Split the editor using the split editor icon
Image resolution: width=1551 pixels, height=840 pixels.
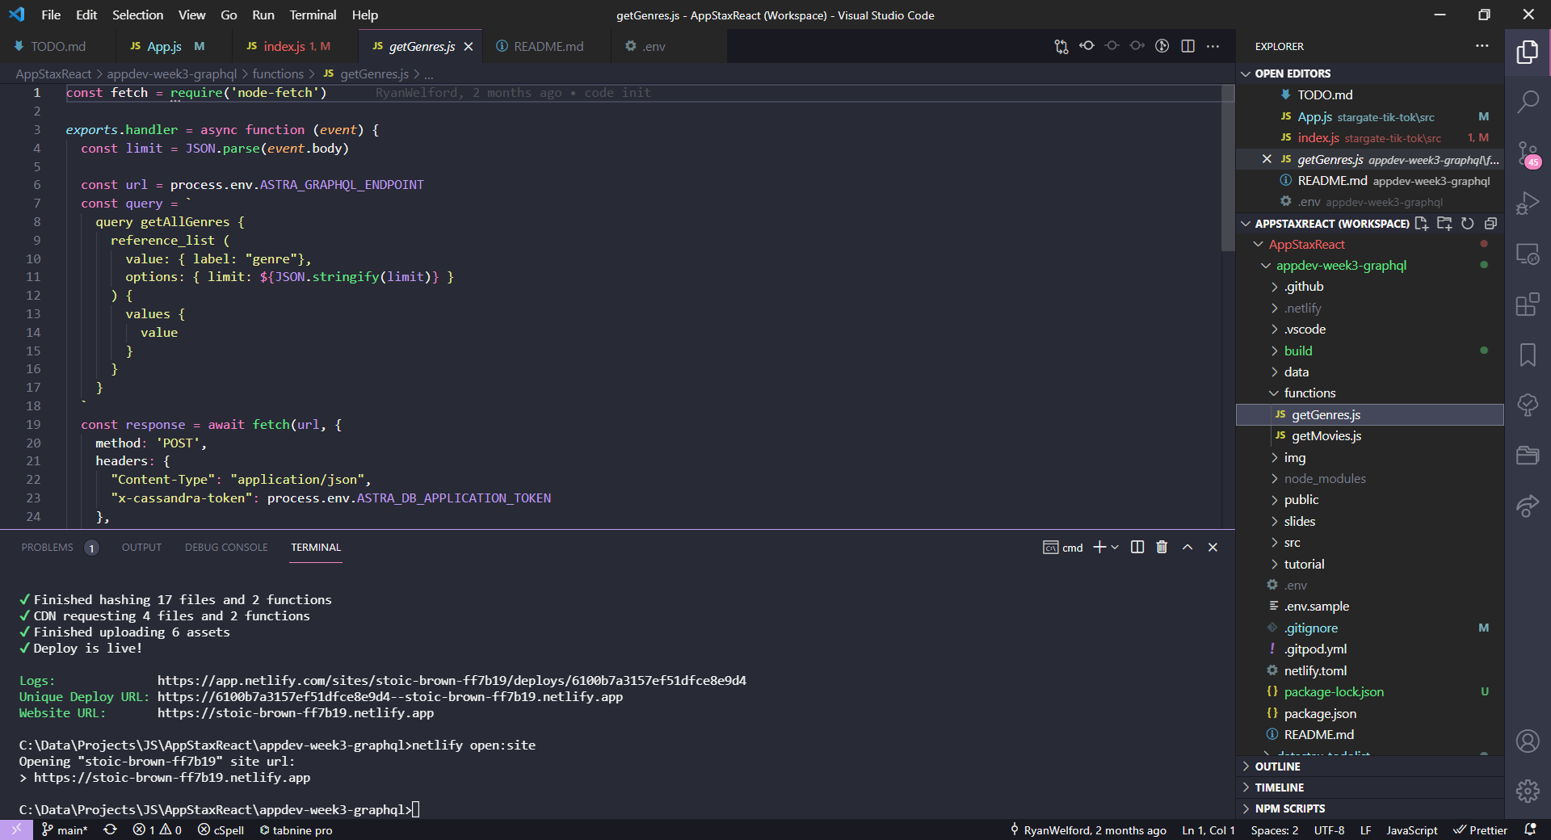1187,46
